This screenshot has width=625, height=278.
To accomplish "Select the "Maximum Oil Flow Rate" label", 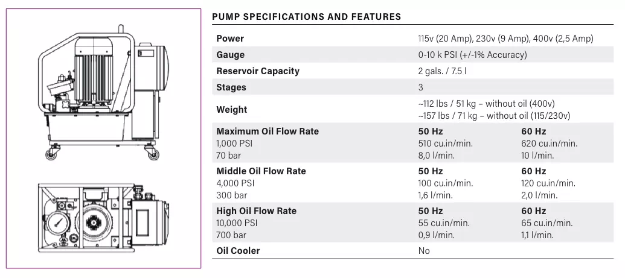I will point(268,131).
